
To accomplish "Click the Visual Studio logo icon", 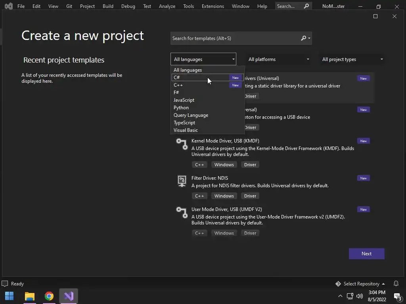I will pyautogui.click(x=9, y=6).
